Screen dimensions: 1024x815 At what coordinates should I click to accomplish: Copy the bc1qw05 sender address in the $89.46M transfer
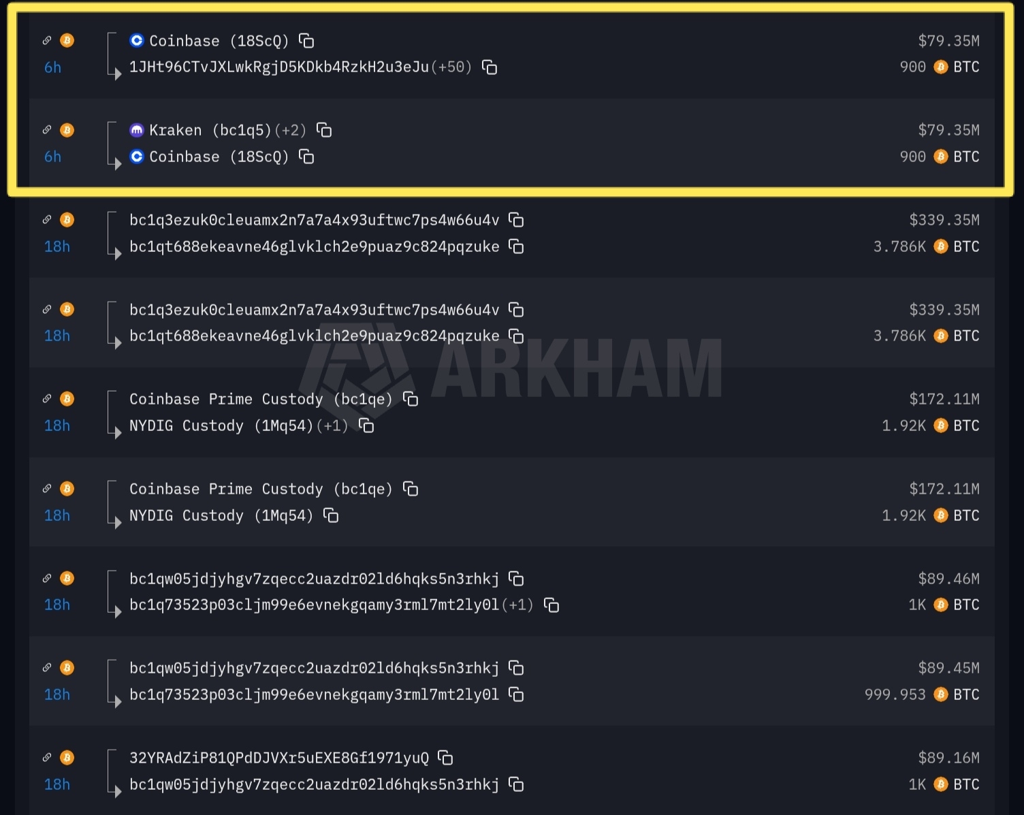[517, 579]
